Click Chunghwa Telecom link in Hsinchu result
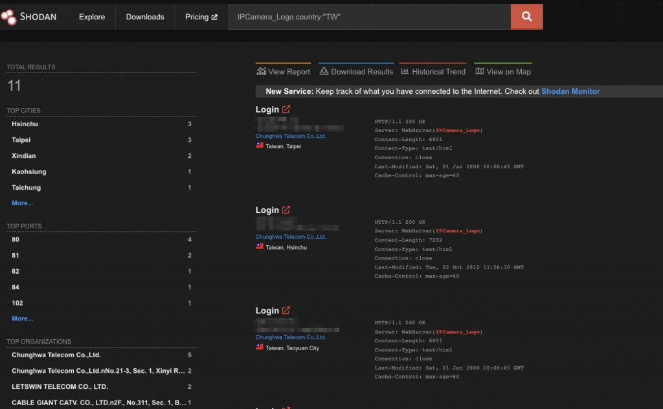This screenshot has width=663, height=409. [x=291, y=237]
